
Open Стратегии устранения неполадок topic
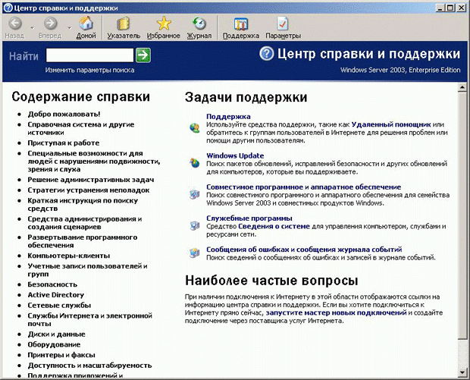89,190
